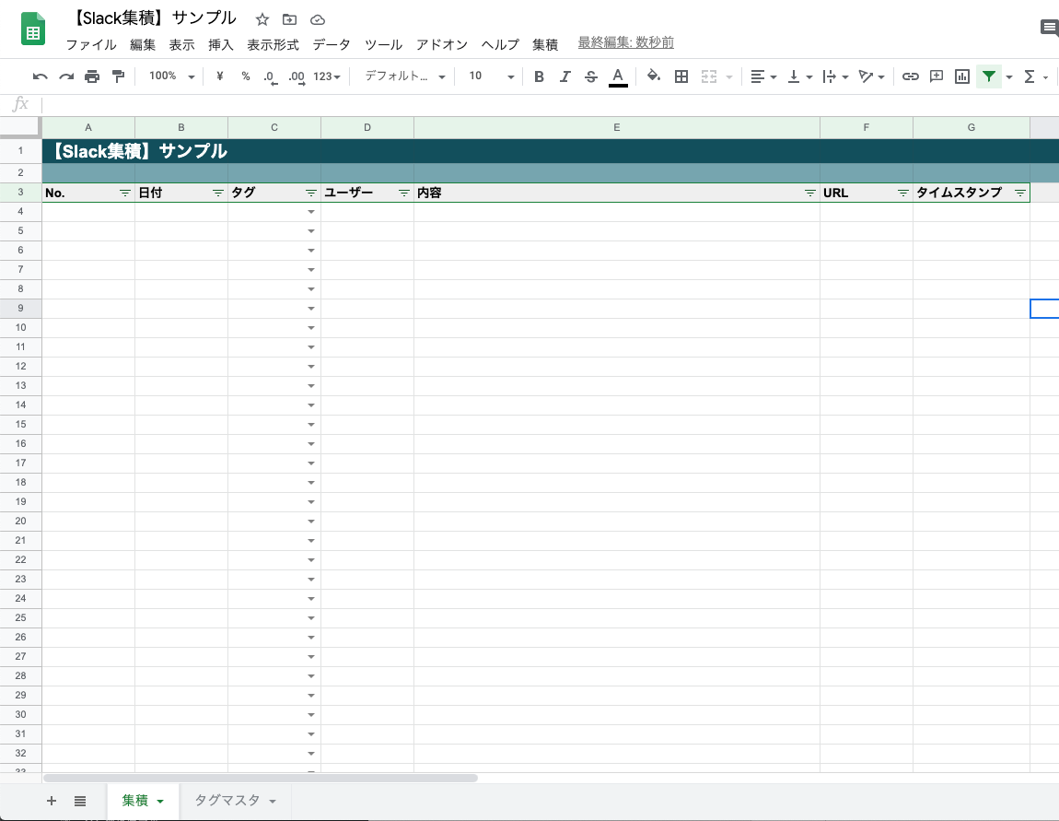Format as percent icon

[x=246, y=76]
